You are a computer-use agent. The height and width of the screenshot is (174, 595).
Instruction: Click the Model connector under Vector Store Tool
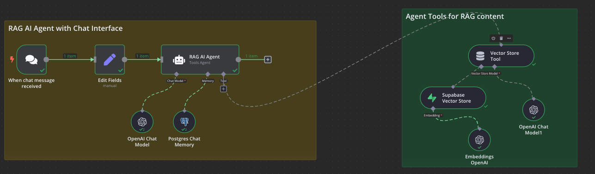pyautogui.click(x=494, y=67)
